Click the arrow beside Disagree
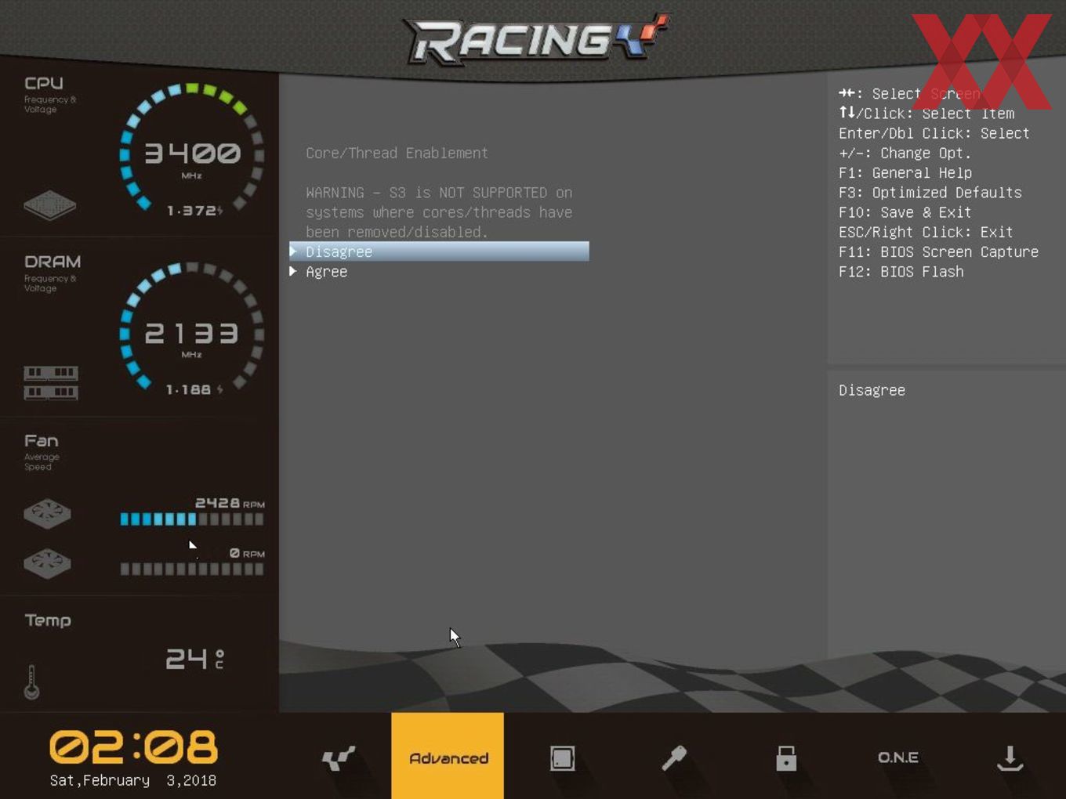 [293, 251]
